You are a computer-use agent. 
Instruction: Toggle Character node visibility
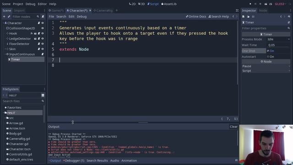[x=43, y=23]
